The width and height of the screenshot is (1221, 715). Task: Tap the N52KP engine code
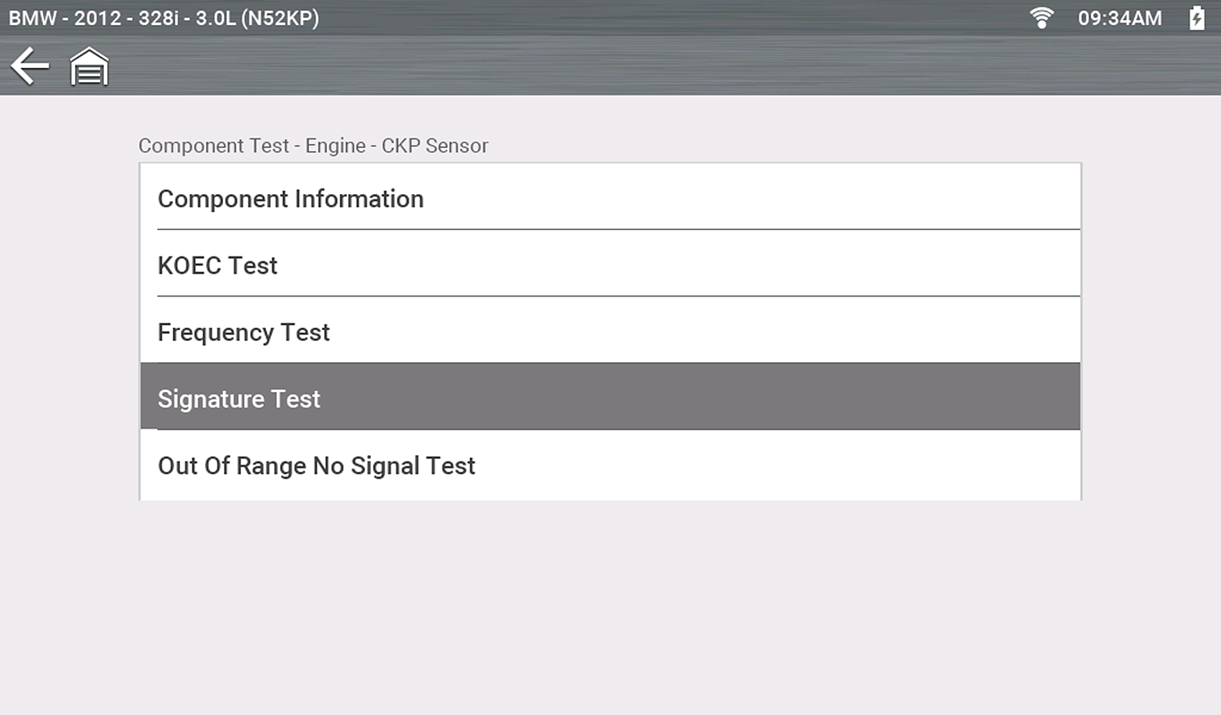280,18
